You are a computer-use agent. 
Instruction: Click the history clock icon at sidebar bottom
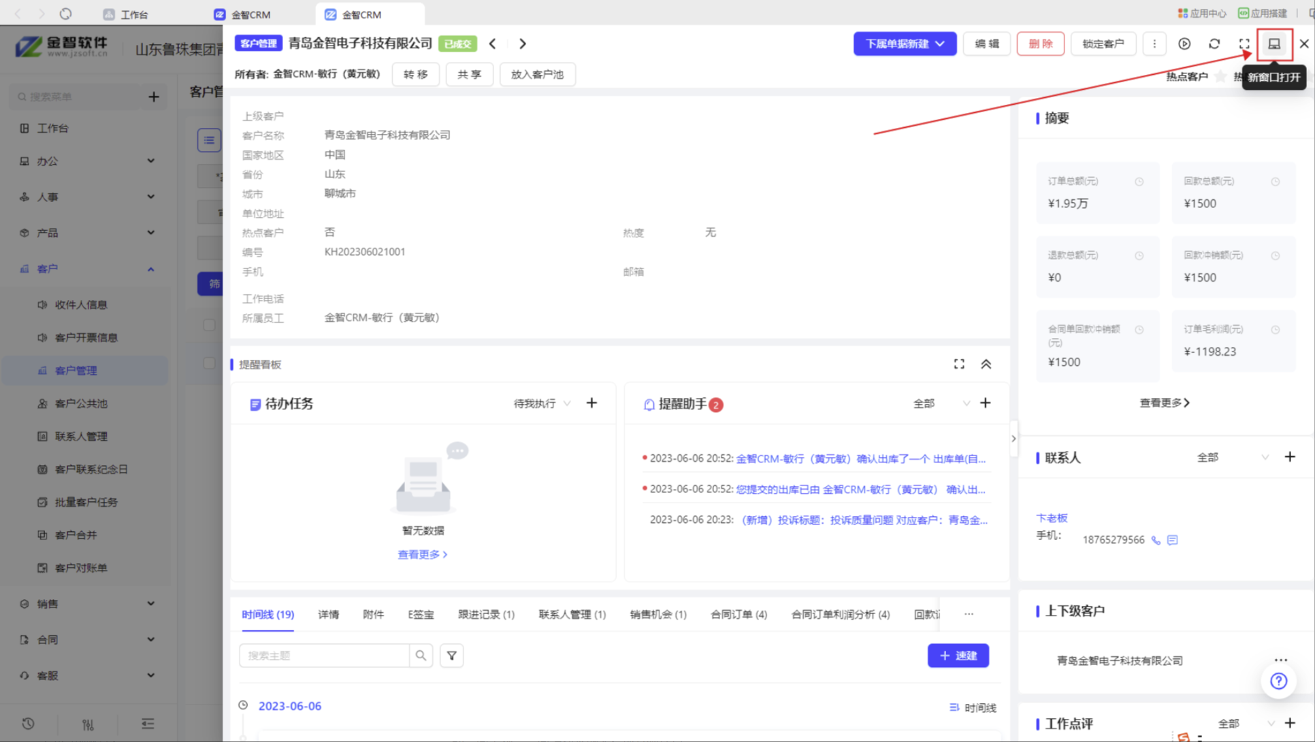(28, 724)
